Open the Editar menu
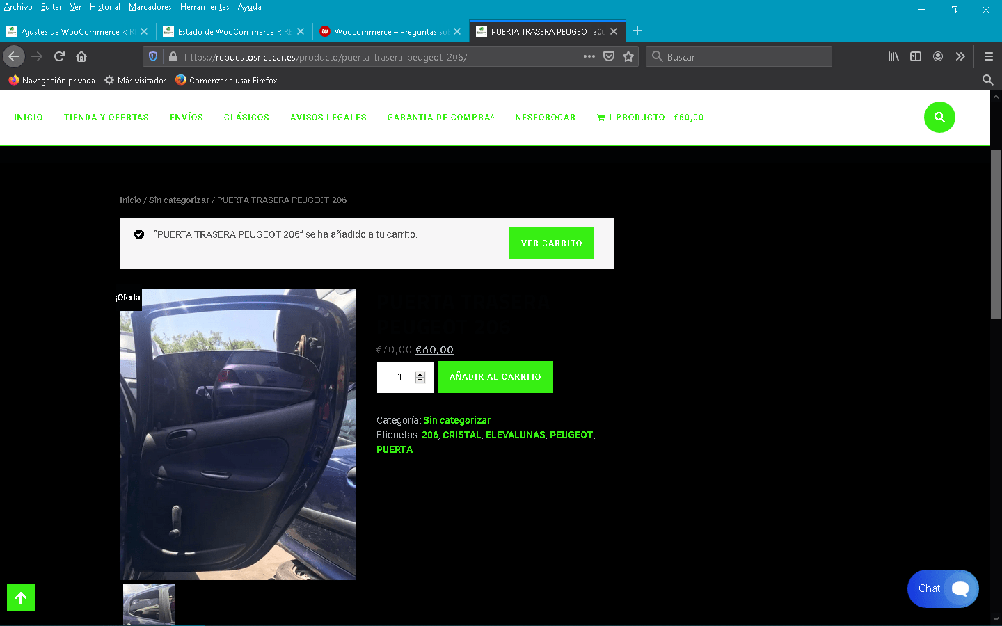Image resolution: width=1002 pixels, height=626 pixels. tap(51, 7)
